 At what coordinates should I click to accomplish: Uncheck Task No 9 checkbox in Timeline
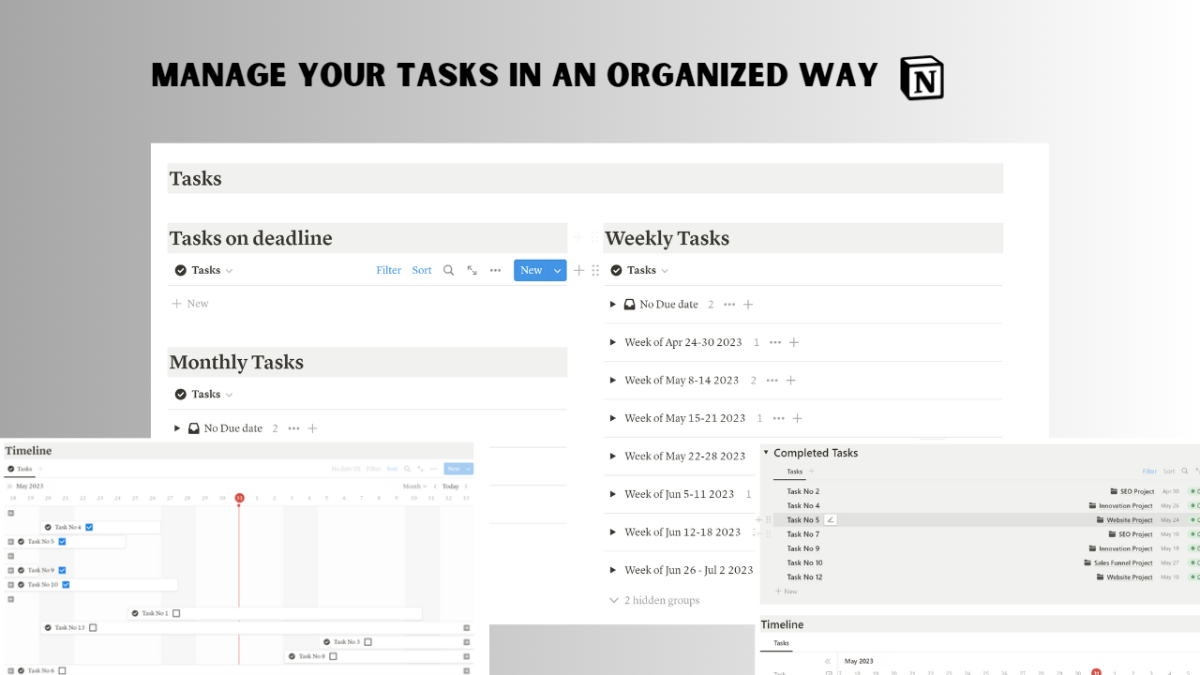[62, 570]
